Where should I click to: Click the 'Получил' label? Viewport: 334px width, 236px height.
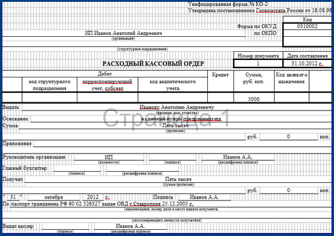click(x=12, y=179)
